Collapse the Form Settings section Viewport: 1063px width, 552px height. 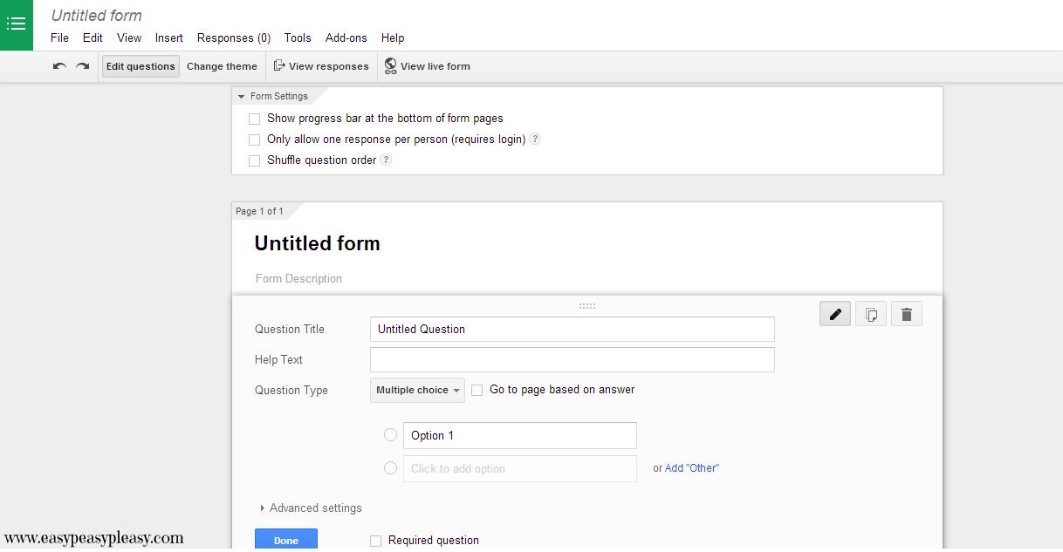click(272, 96)
